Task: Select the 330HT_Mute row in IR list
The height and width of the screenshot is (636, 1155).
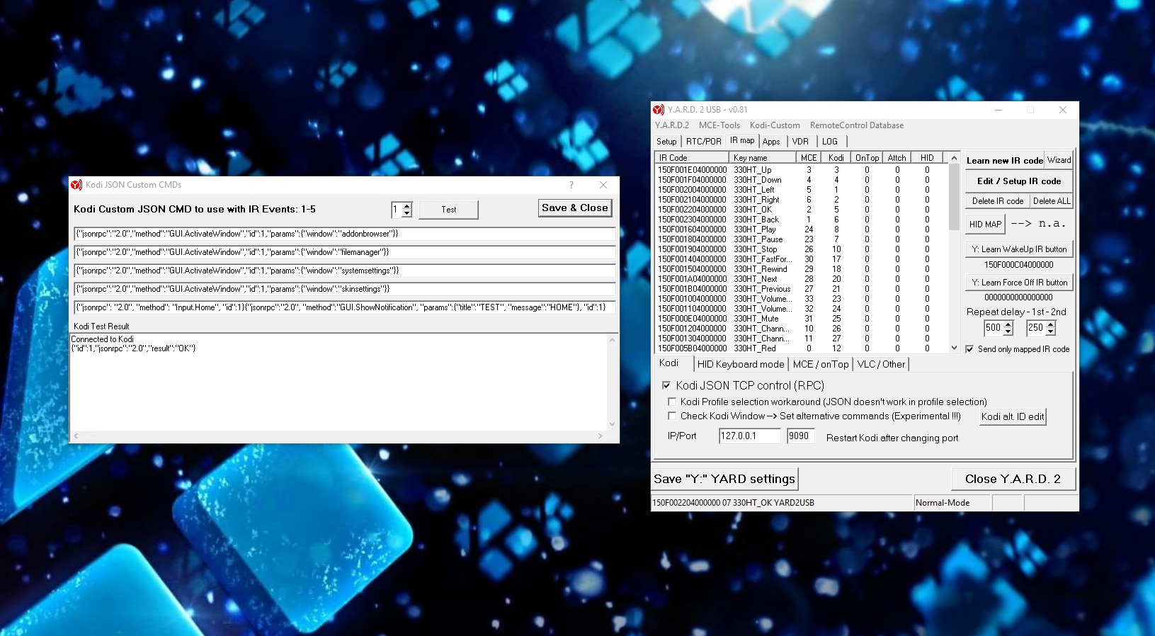Action: (x=802, y=319)
